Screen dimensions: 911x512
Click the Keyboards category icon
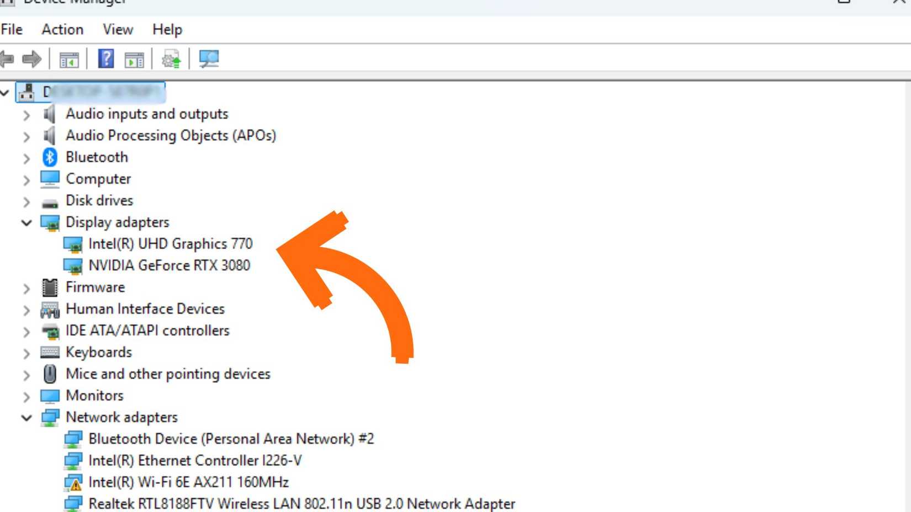pos(50,352)
